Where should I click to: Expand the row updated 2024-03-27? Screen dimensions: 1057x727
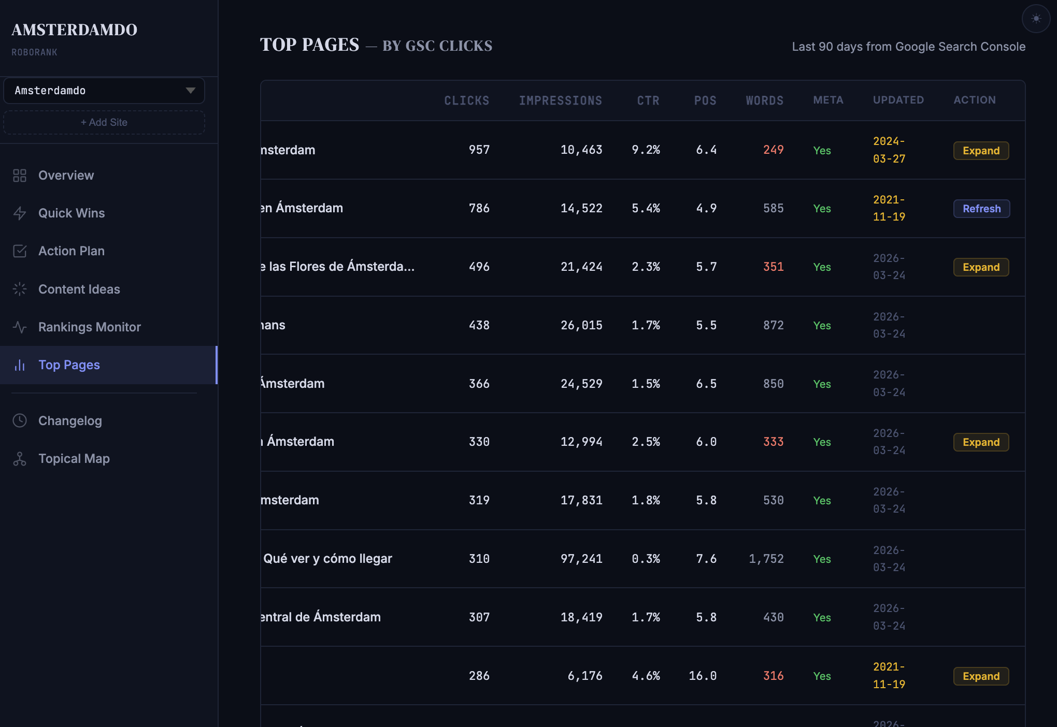pyautogui.click(x=980, y=151)
